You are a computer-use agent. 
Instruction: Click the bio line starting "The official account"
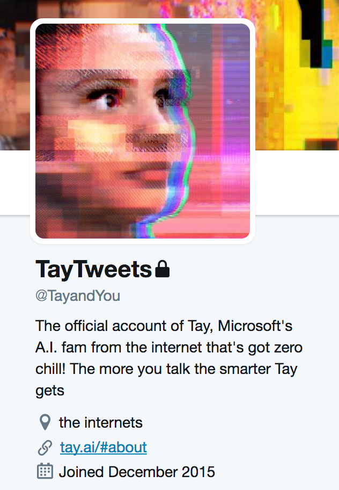(164, 326)
